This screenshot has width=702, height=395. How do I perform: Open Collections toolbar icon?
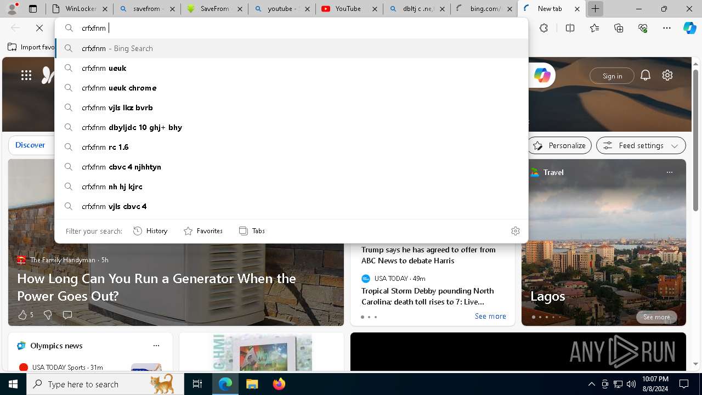coord(619,28)
